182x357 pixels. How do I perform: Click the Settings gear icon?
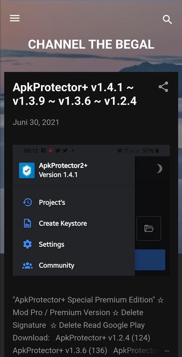click(28, 244)
